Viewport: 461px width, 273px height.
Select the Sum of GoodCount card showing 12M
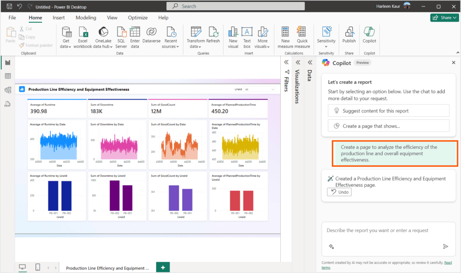178,108
